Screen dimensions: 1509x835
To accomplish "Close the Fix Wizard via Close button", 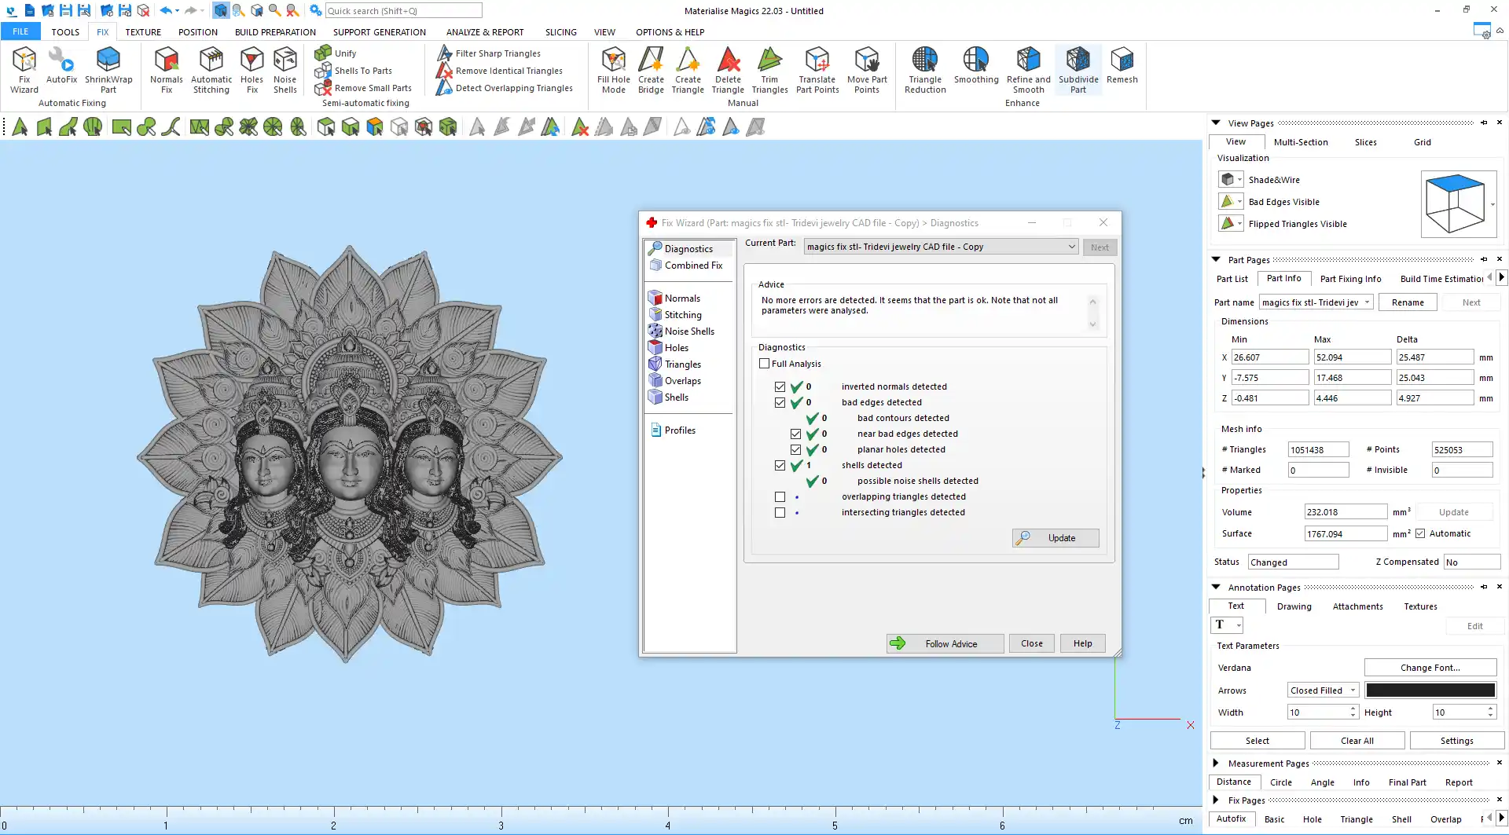I will (x=1031, y=643).
